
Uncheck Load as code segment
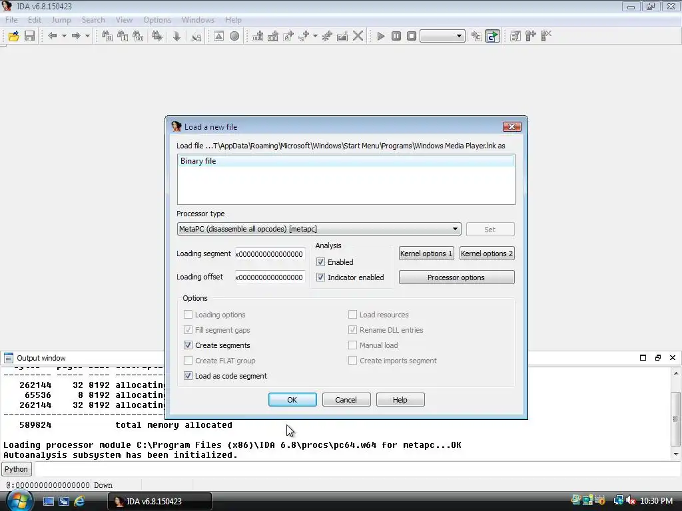(x=188, y=376)
